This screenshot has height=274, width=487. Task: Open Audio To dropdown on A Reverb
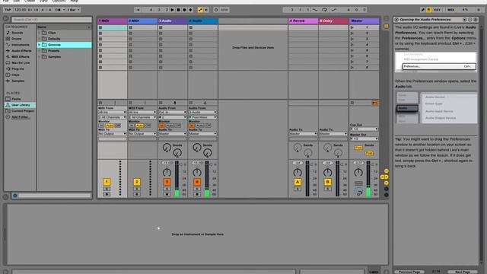303,134
